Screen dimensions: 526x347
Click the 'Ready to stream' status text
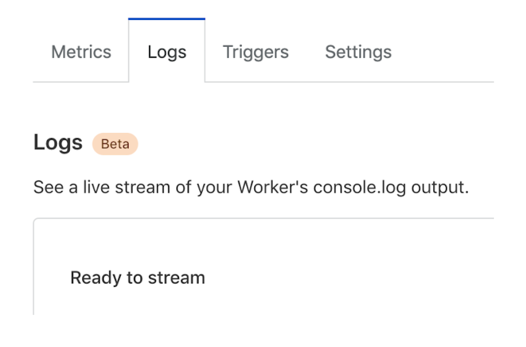[x=138, y=278]
